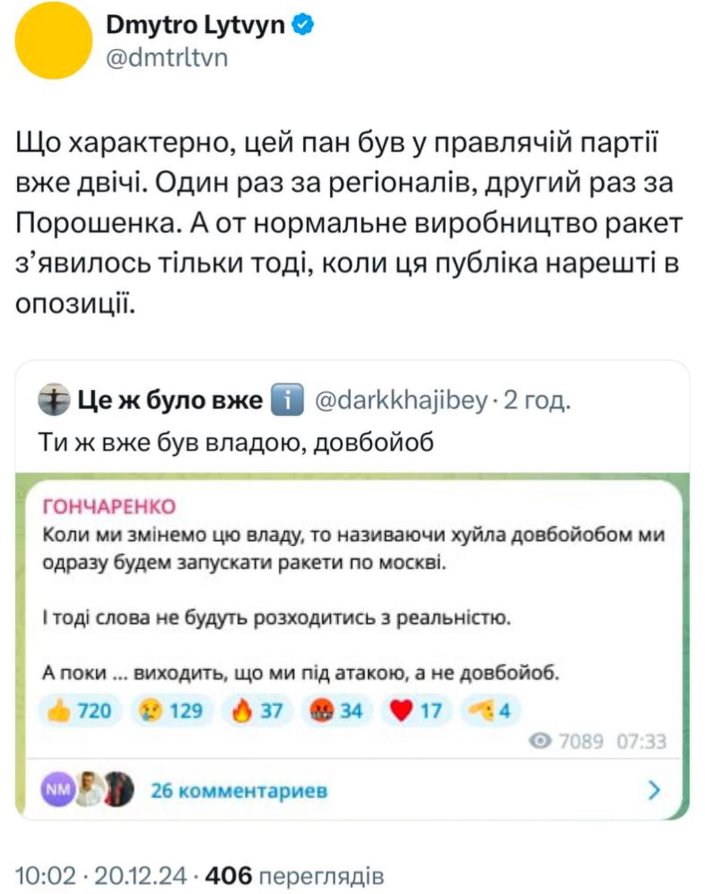Click the quoted tweet's small avatar

click(54, 400)
